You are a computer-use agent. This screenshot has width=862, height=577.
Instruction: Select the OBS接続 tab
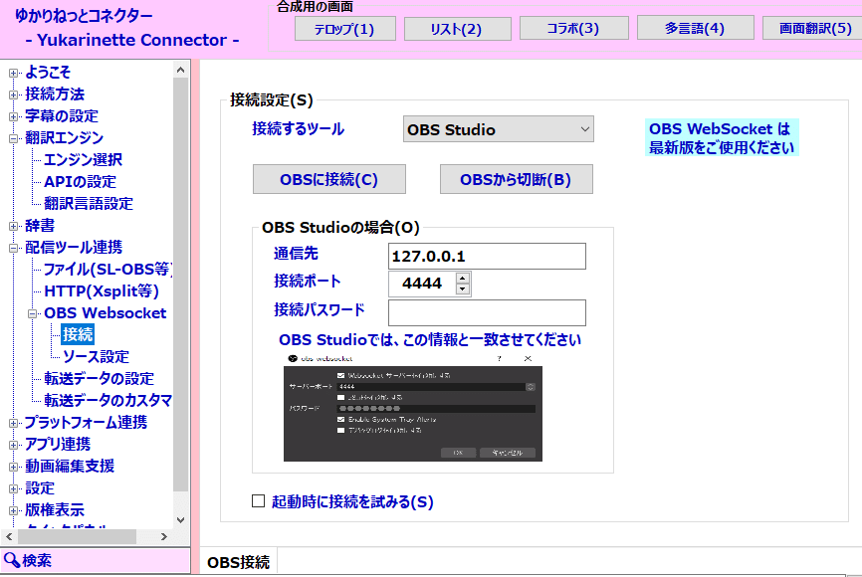tap(238, 562)
